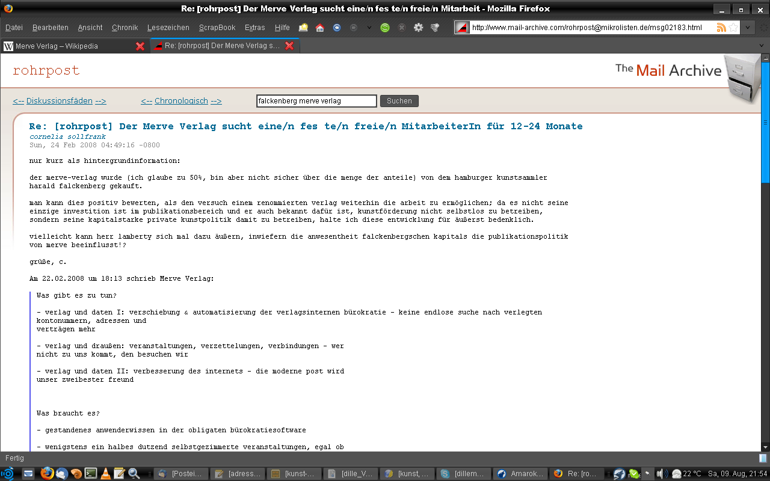Click author name cornelia sollfrank

(67, 136)
